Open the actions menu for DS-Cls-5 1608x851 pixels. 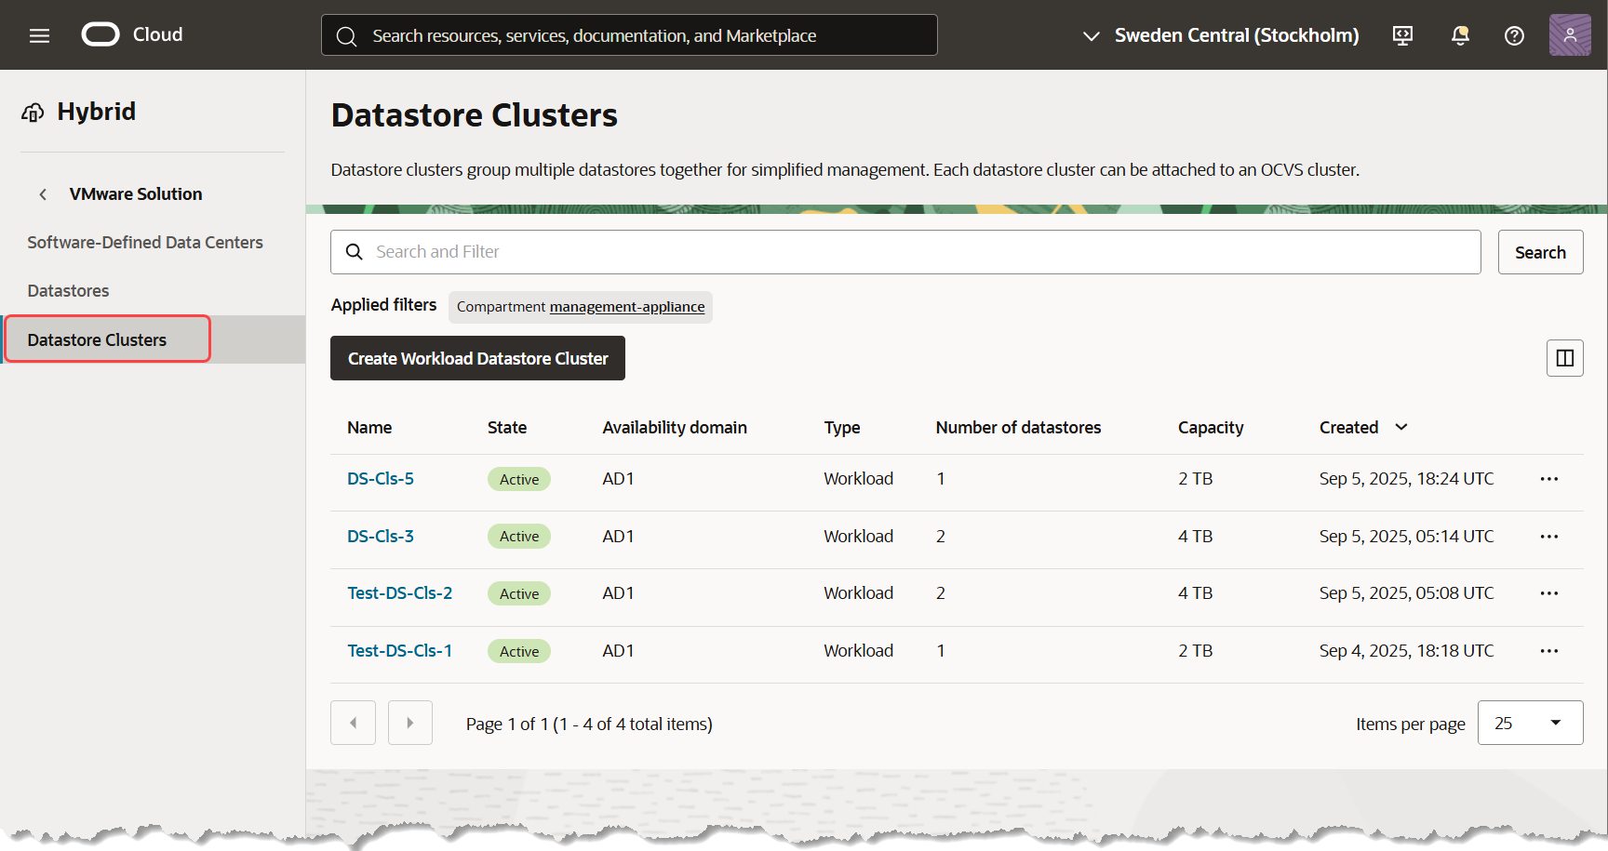(x=1548, y=478)
